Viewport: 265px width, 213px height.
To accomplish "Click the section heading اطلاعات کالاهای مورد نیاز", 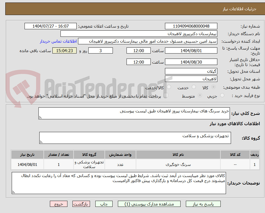I will (235, 124).
